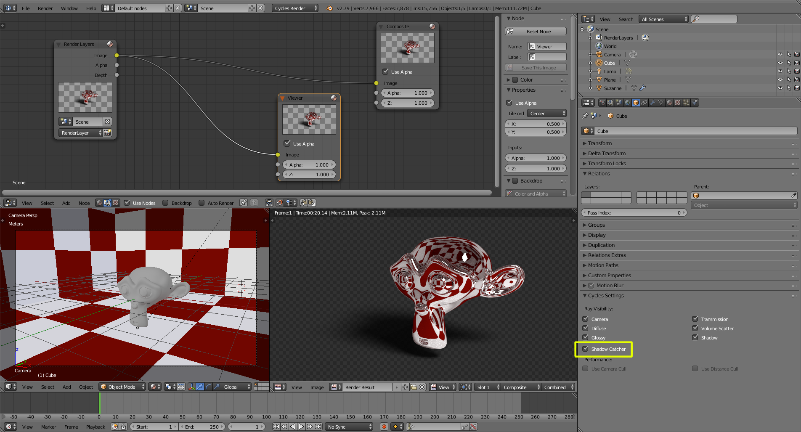801x432 pixels.
Task: Open the No Sync dropdown
Action: pos(350,427)
